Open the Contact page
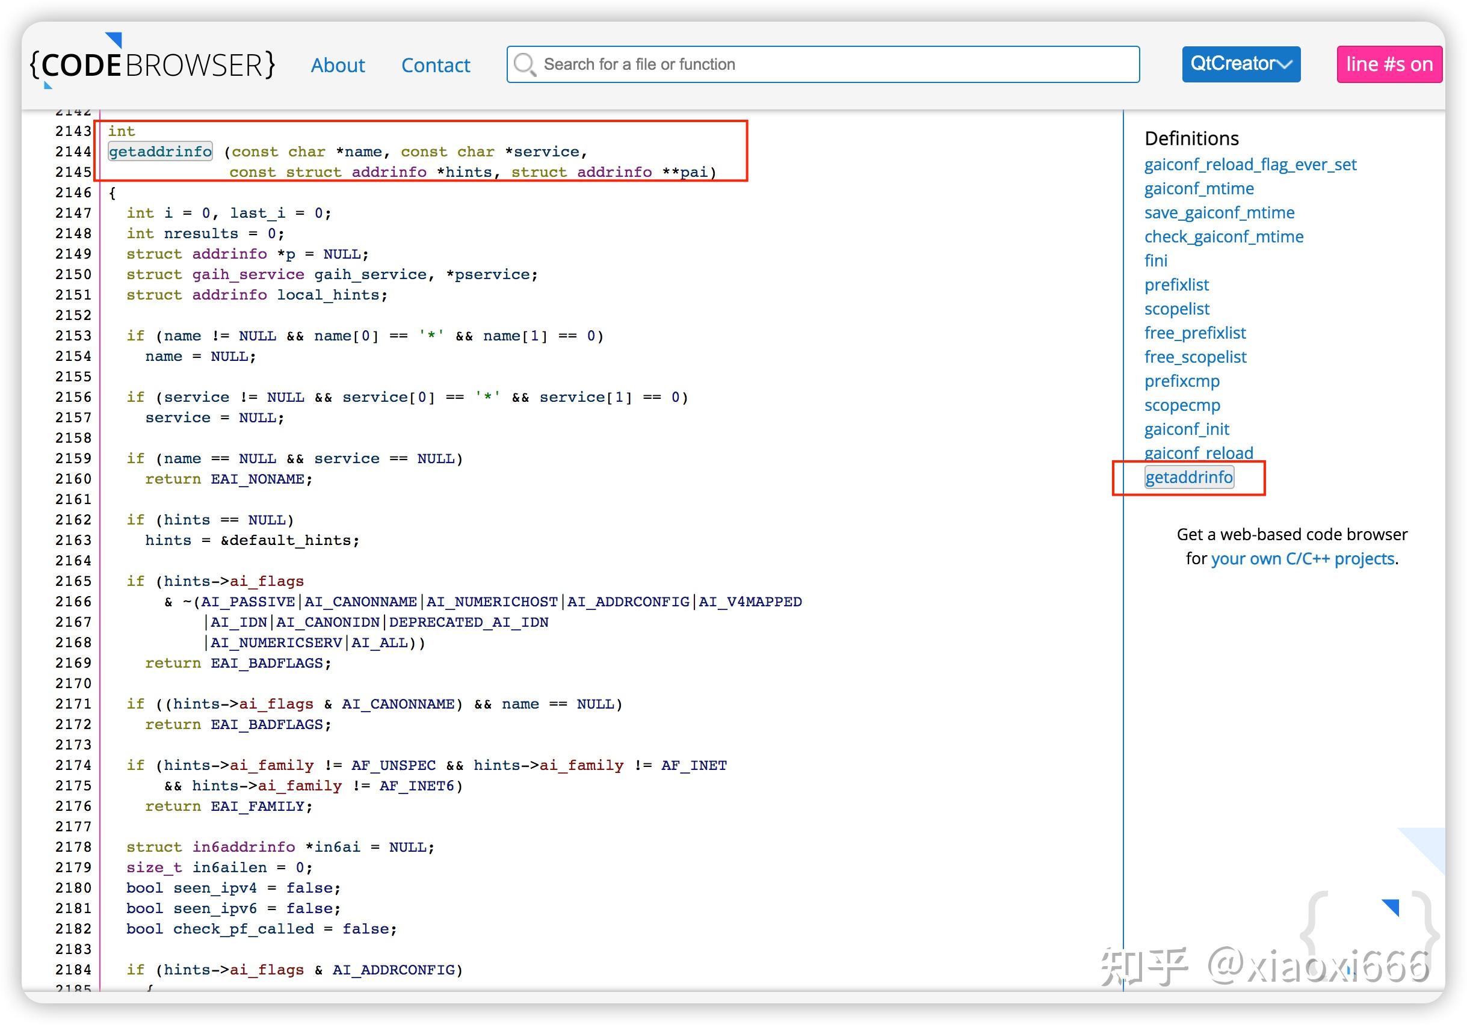 click(x=436, y=65)
